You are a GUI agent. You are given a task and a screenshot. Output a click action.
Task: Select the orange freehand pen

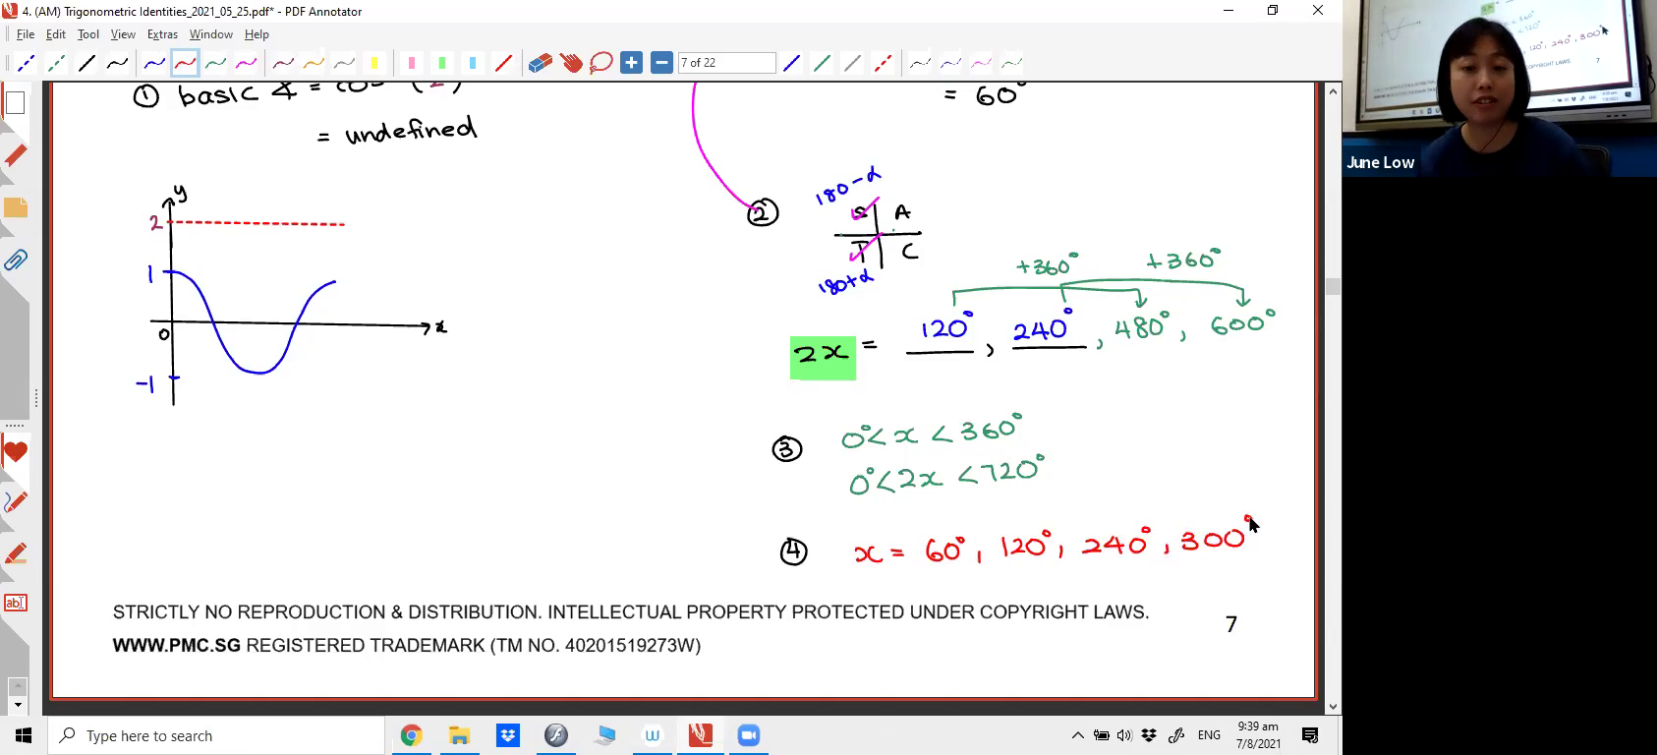point(314,63)
